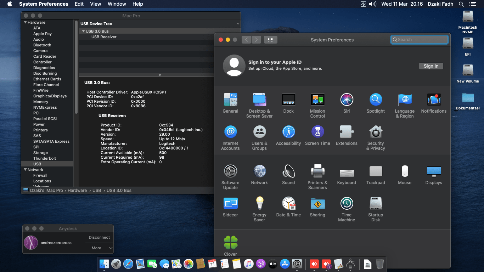Open the More dropdown in AnyDesk
This screenshot has height=272, width=484.
click(x=99, y=248)
